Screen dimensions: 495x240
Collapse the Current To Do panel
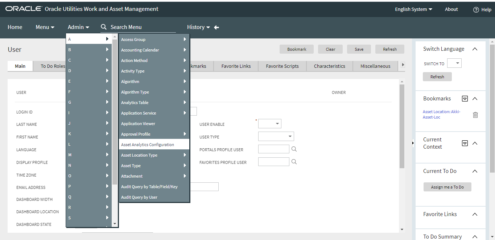click(x=475, y=171)
